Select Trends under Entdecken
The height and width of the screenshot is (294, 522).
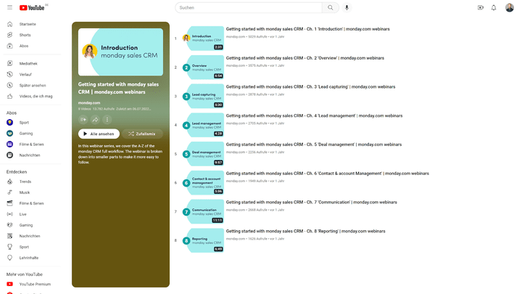[x=25, y=181]
